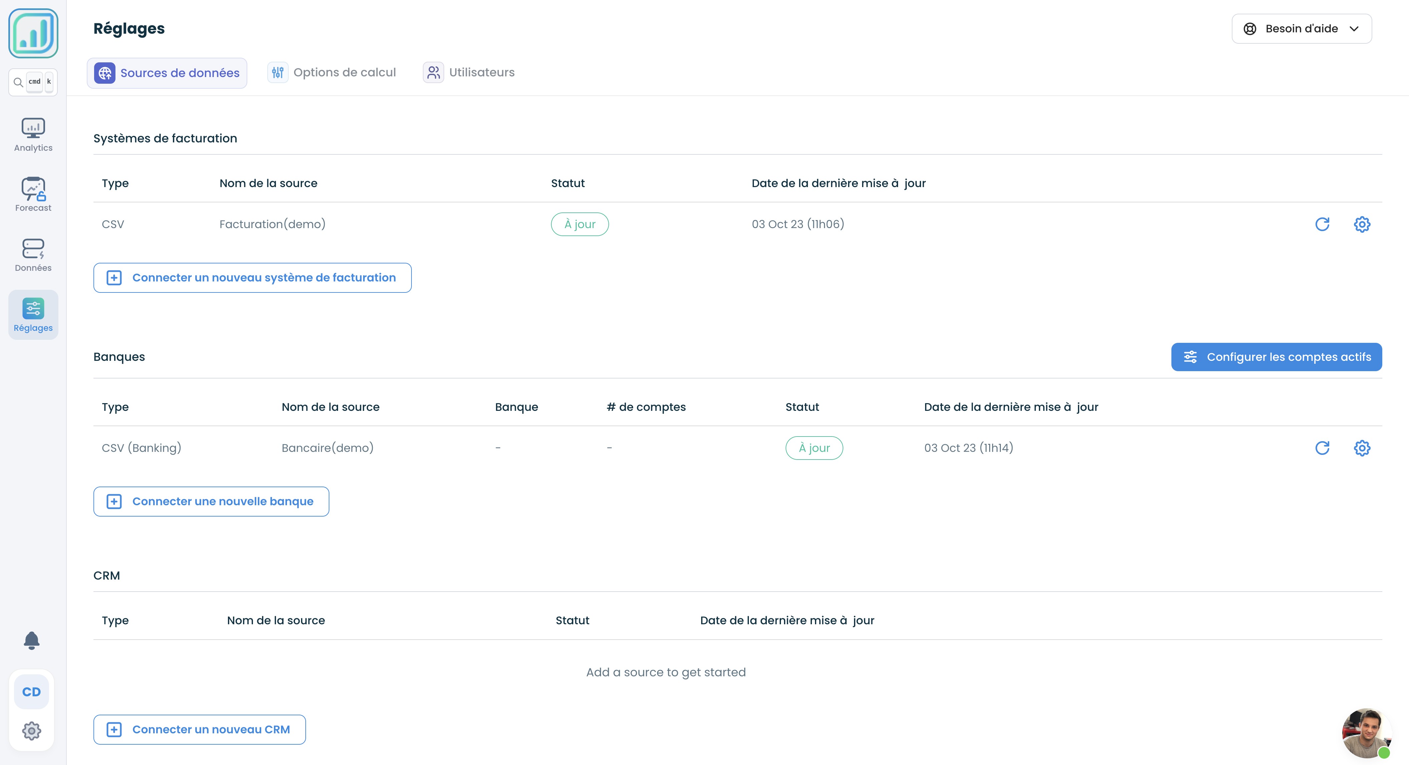Click Configurer les comptes actifs
Screen dimensions: 1409x765
click(1277, 357)
